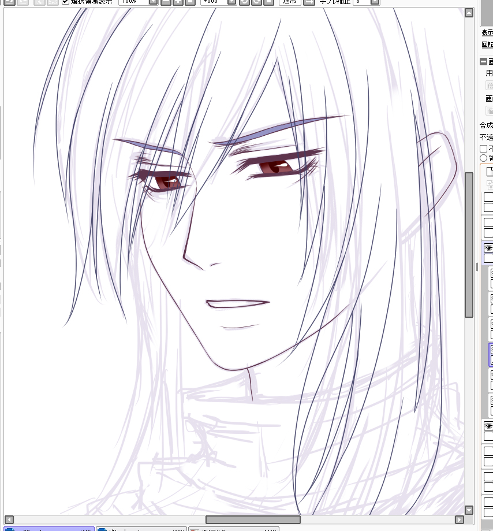Image resolution: width=493 pixels, height=531 pixels.
Task: Reset the canvas rotation angle
Action: pyautogui.click(x=268, y=2)
